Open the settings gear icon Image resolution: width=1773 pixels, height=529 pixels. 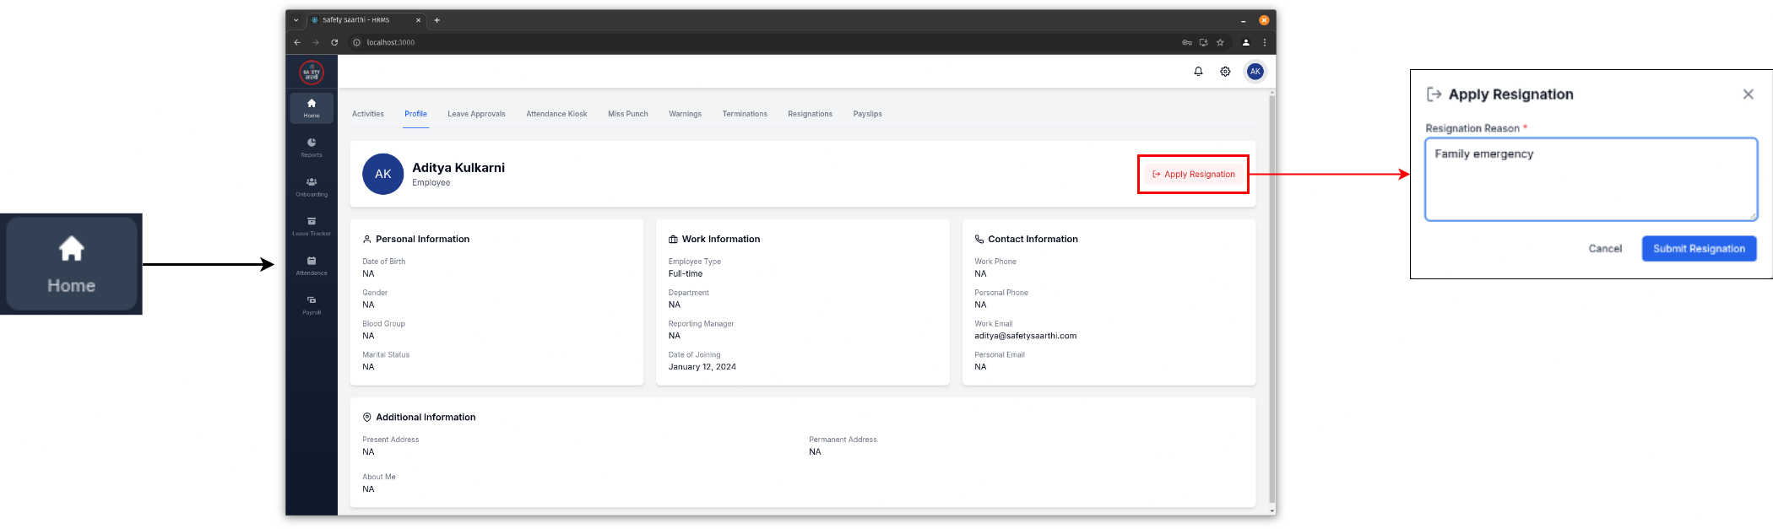pos(1225,72)
